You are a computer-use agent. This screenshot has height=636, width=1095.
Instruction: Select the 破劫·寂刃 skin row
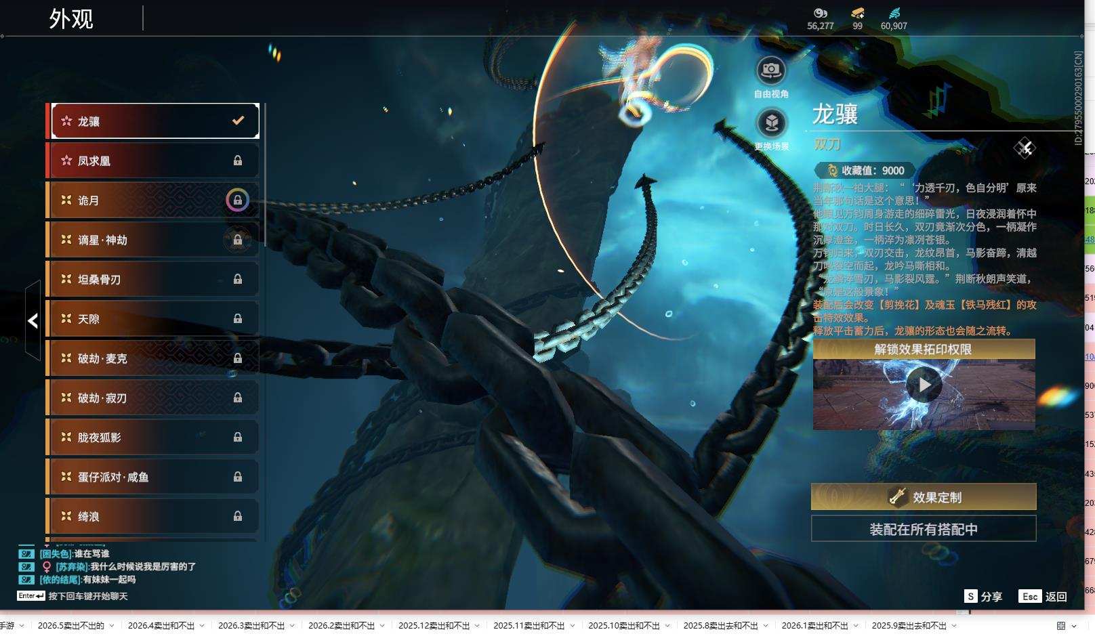point(152,398)
